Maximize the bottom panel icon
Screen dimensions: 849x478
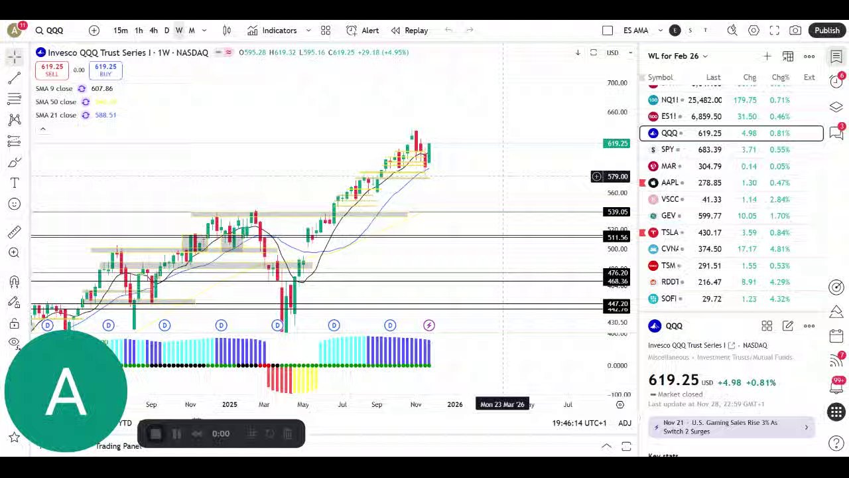(x=626, y=447)
